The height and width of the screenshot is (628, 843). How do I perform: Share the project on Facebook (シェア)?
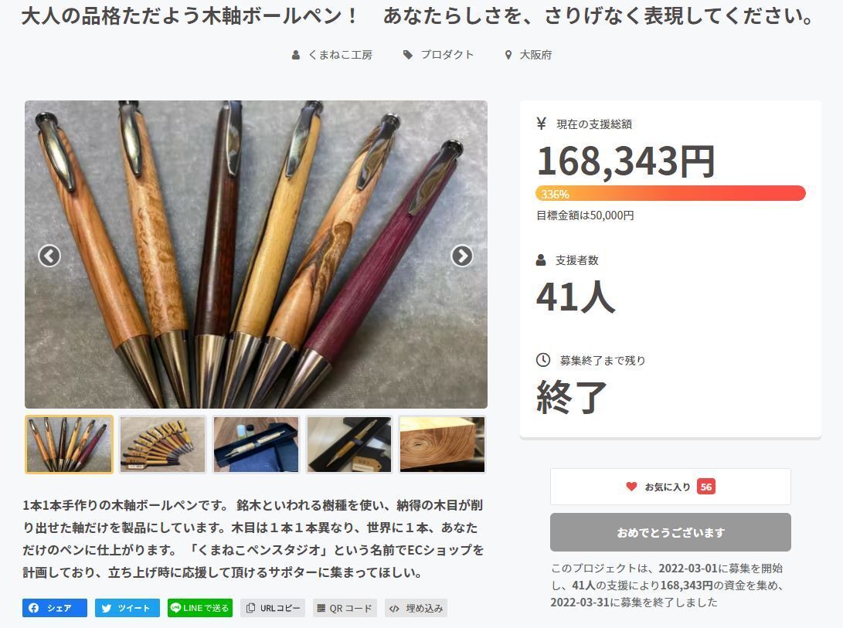(x=55, y=608)
